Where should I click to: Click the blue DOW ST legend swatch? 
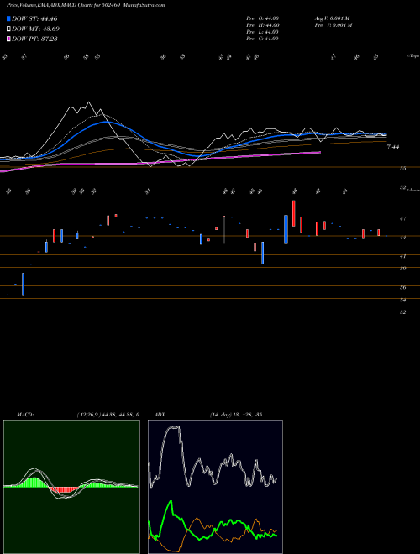tap(8, 18)
